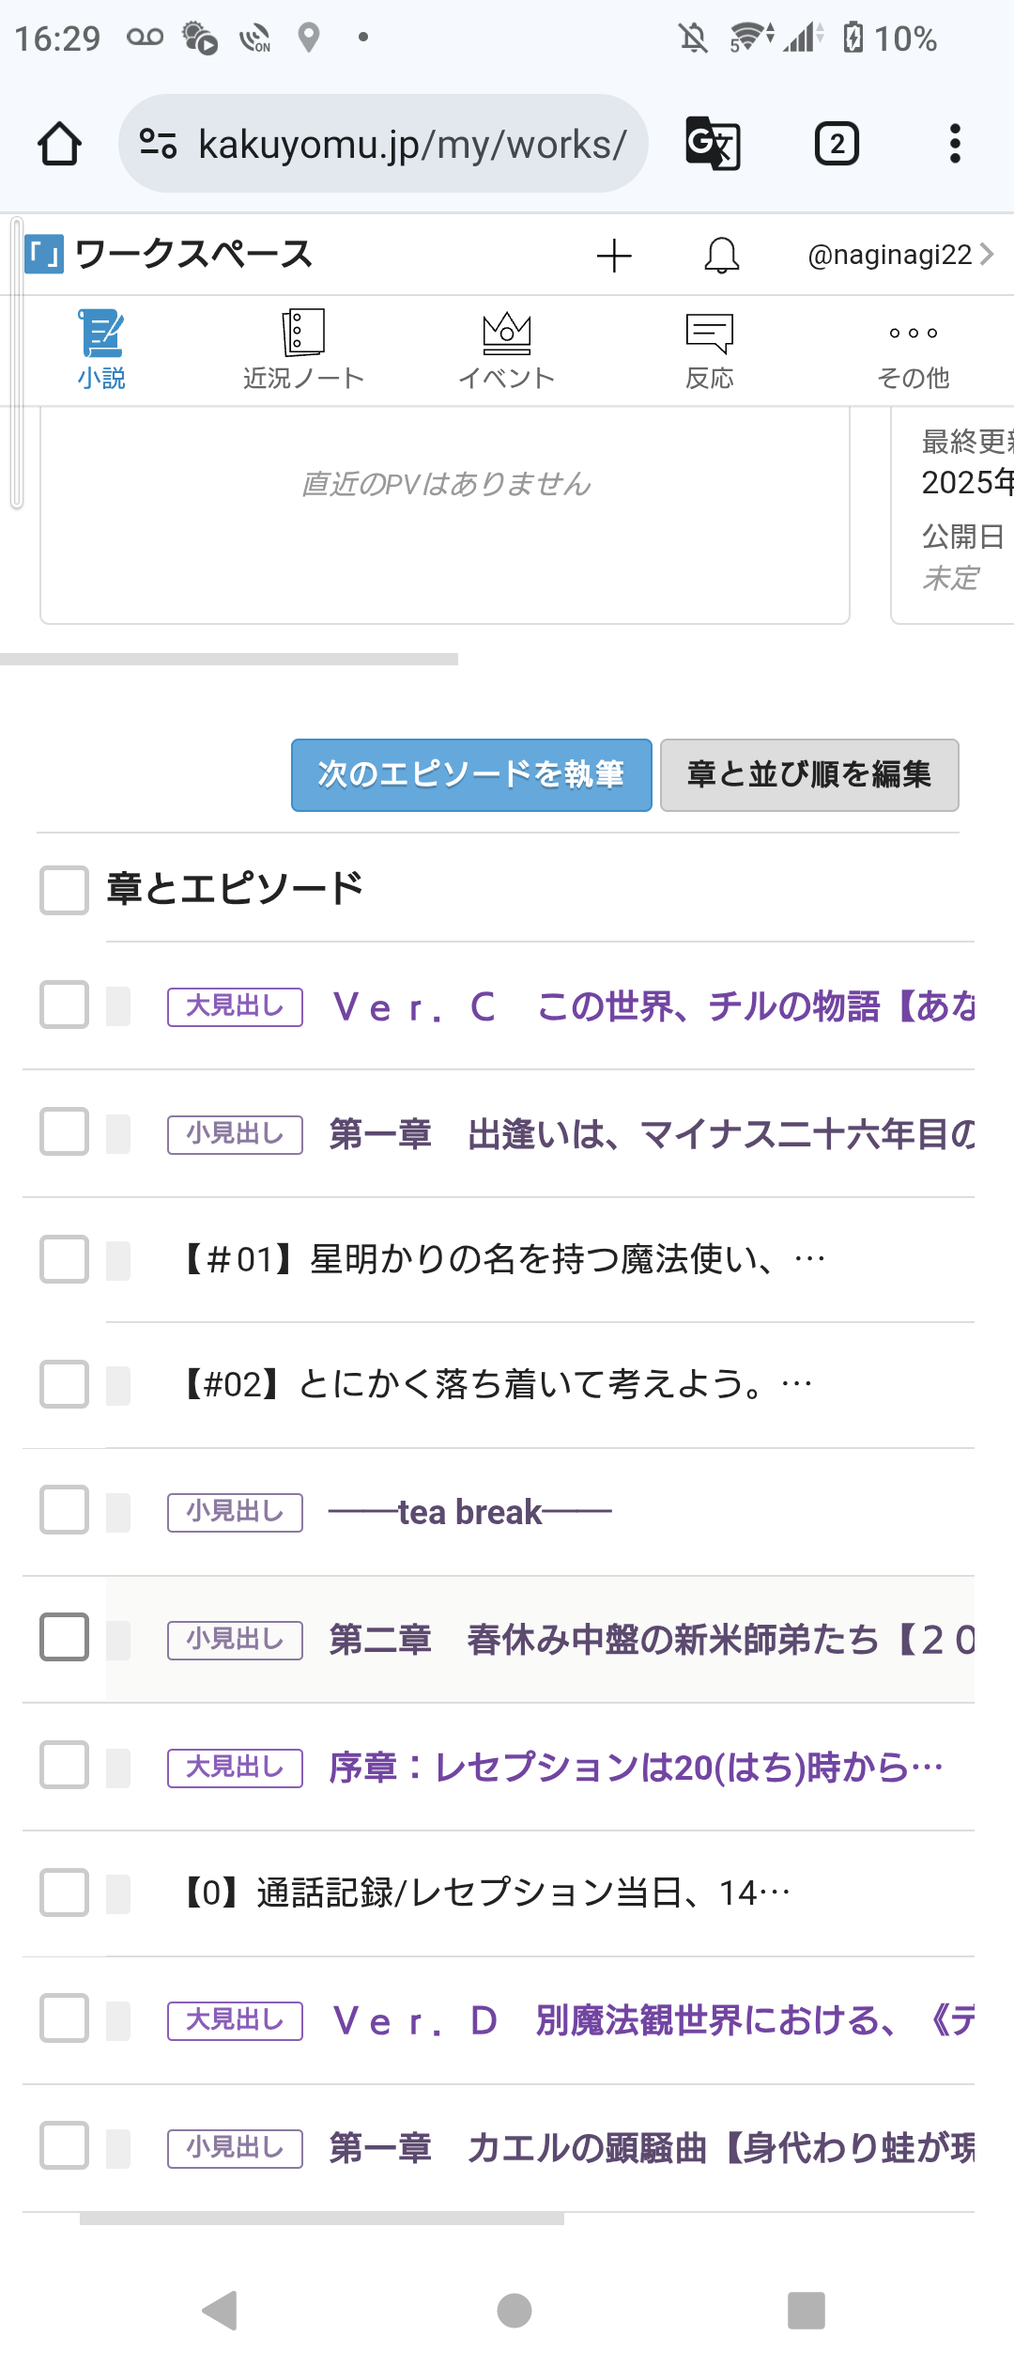Open the Google Translate icon
This screenshot has height=2368, width=1014.
pyautogui.click(x=713, y=144)
